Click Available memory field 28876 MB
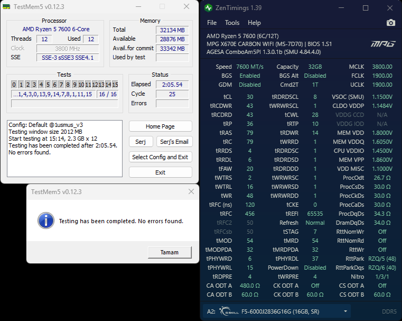 pos(172,39)
